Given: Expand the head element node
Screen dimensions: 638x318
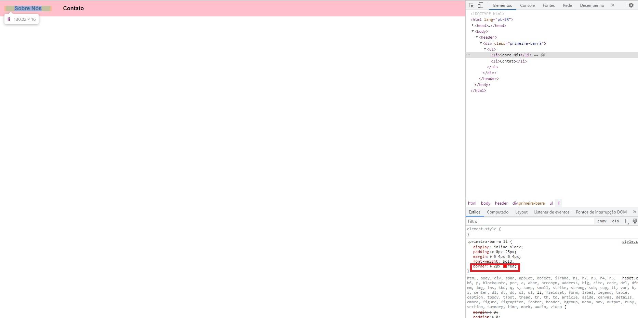Looking at the screenshot, I should [473, 25].
